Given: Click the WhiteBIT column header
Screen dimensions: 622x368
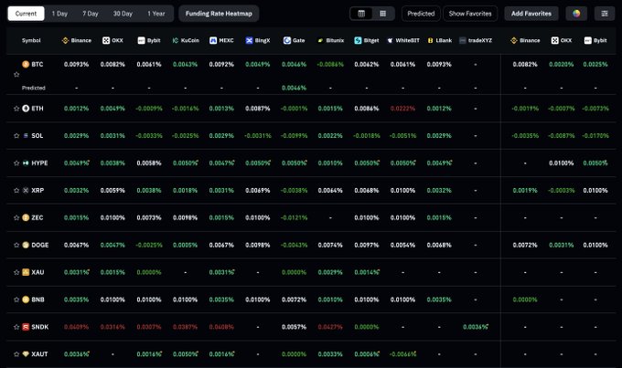Looking at the screenshot, I should click(x=403, y=40).
